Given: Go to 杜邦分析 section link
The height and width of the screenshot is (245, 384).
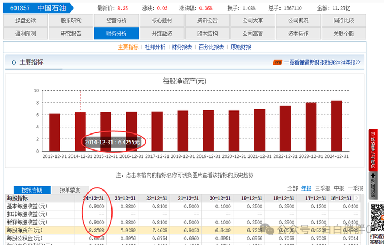Looking at the screenshot, I should (155, 47).
